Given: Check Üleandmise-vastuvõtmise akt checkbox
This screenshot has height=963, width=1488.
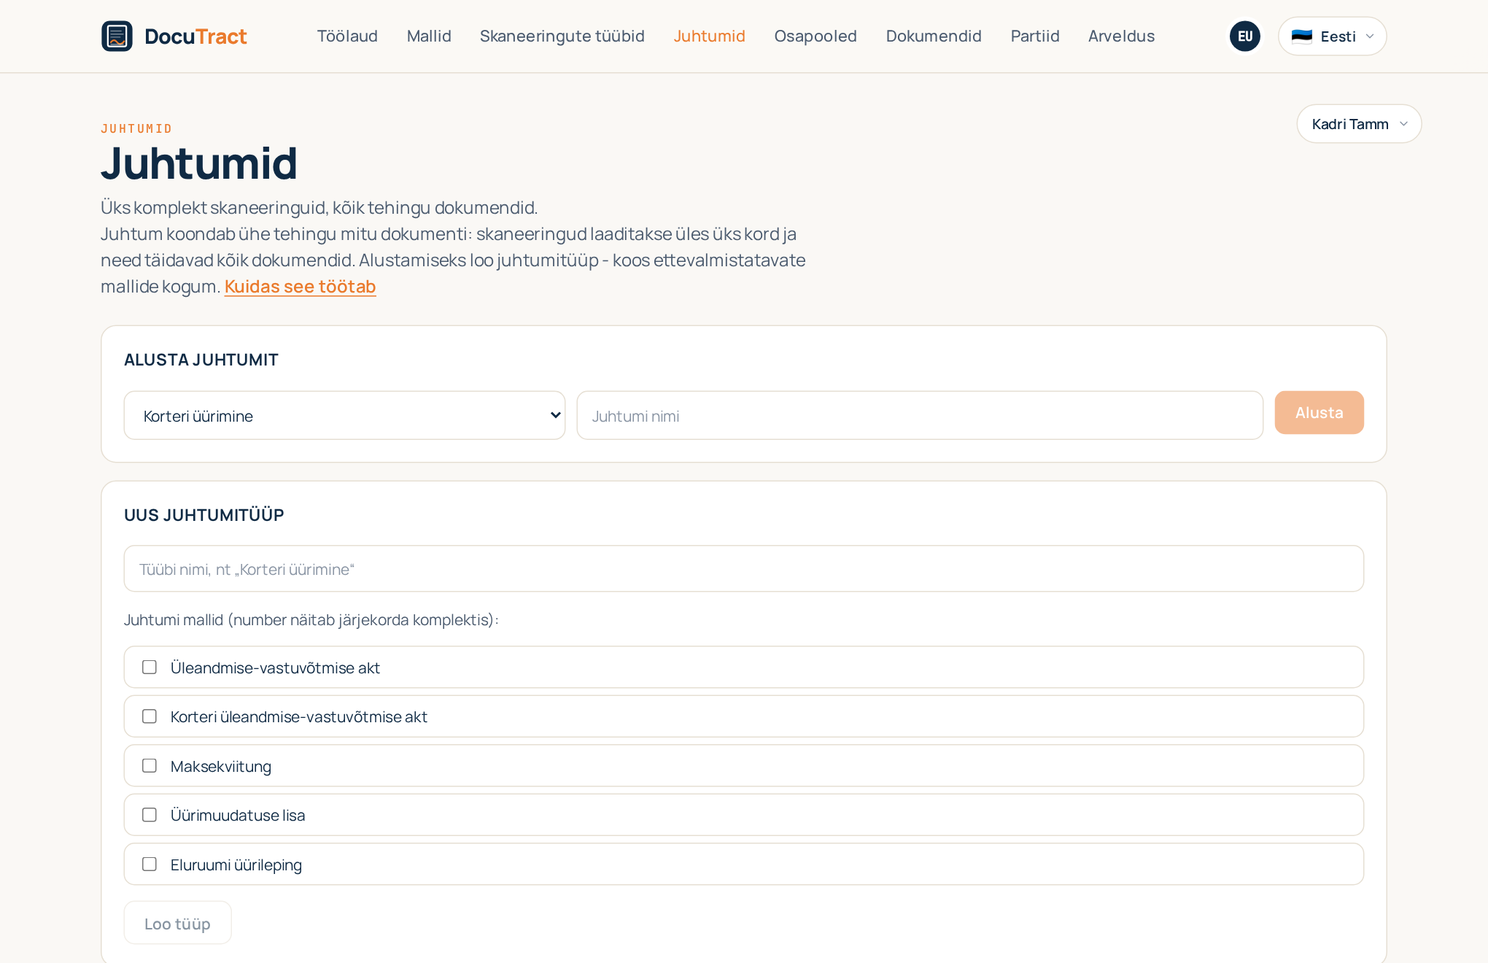Looking at the screenshot, I should pos(150,668).
